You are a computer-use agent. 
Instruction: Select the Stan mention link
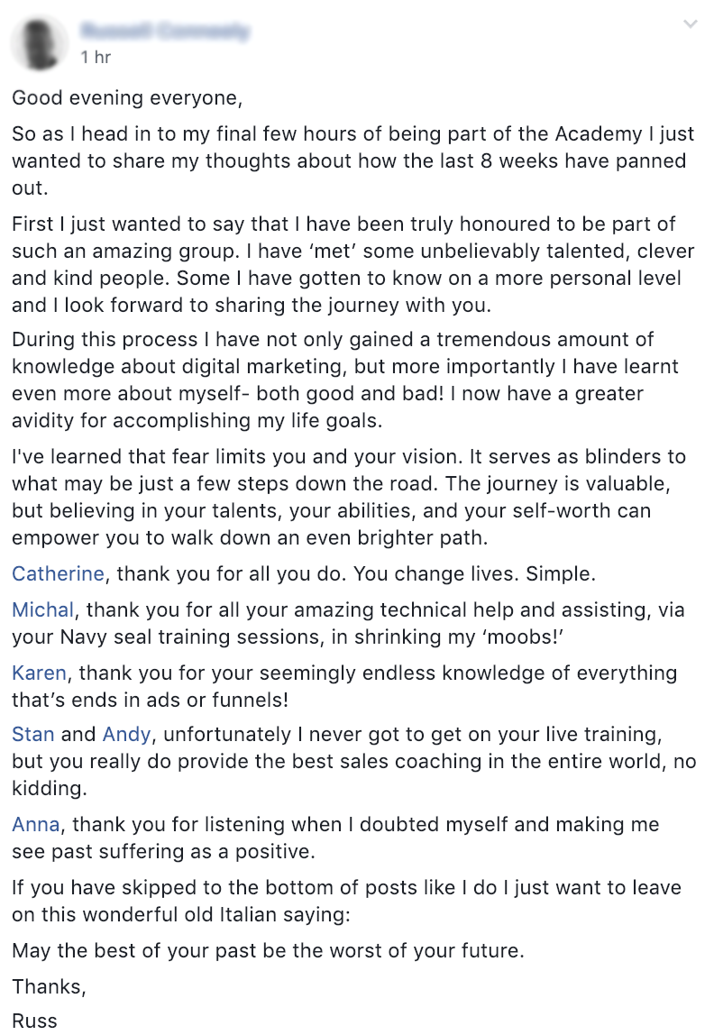click(x=33, y=735)
